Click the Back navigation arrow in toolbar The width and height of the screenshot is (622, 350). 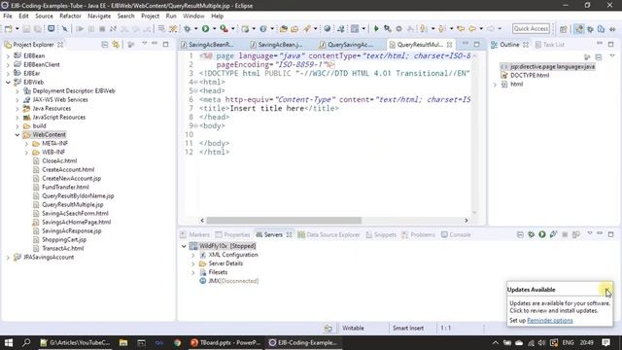472,28
